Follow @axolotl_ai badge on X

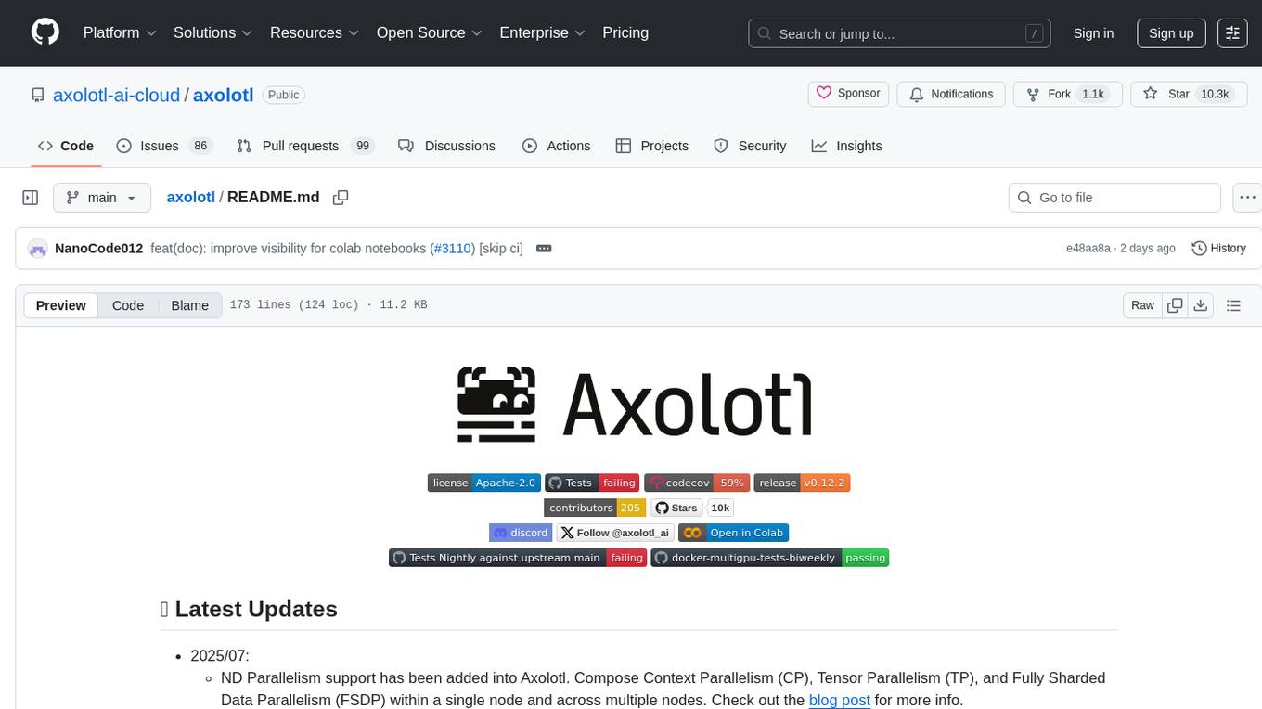[x=614, y=533]
